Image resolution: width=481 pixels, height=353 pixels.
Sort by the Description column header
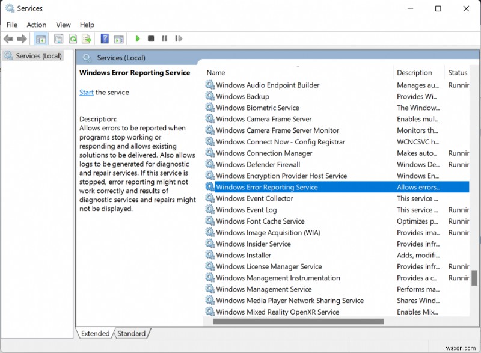418,73
